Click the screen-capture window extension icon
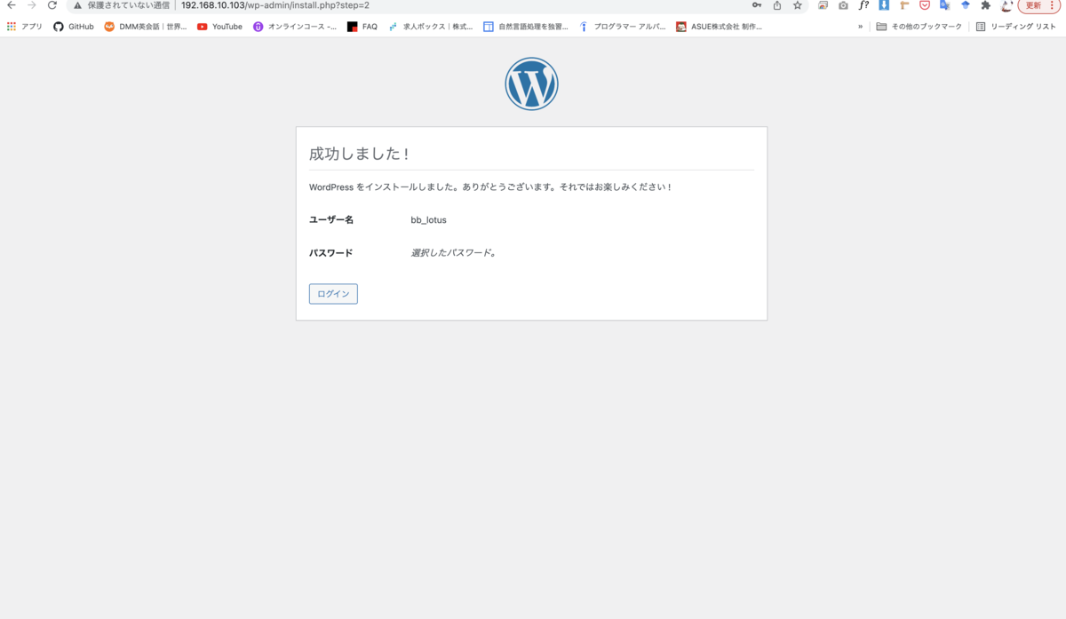Viewport: 1066px width, 619px height. 823,5
